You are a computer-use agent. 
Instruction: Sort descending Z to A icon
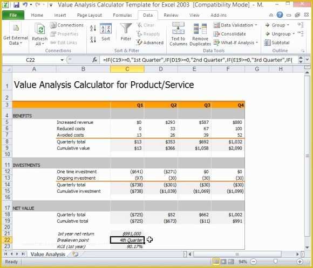point(93,39)
